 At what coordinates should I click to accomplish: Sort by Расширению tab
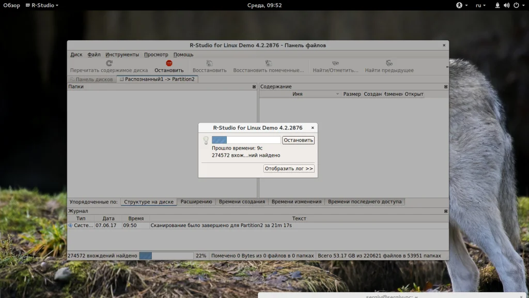click(x=196, y=202)
